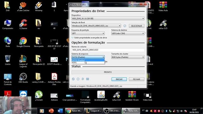Click the PRONTO status progress bar
Viewport: 203px width, 114px height.
click(108, 72)
